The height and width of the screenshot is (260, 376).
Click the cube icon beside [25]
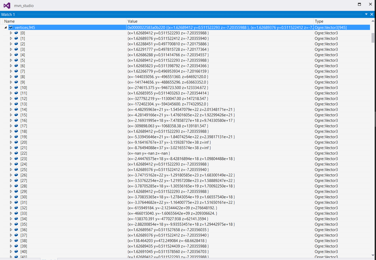coord(16,170)
